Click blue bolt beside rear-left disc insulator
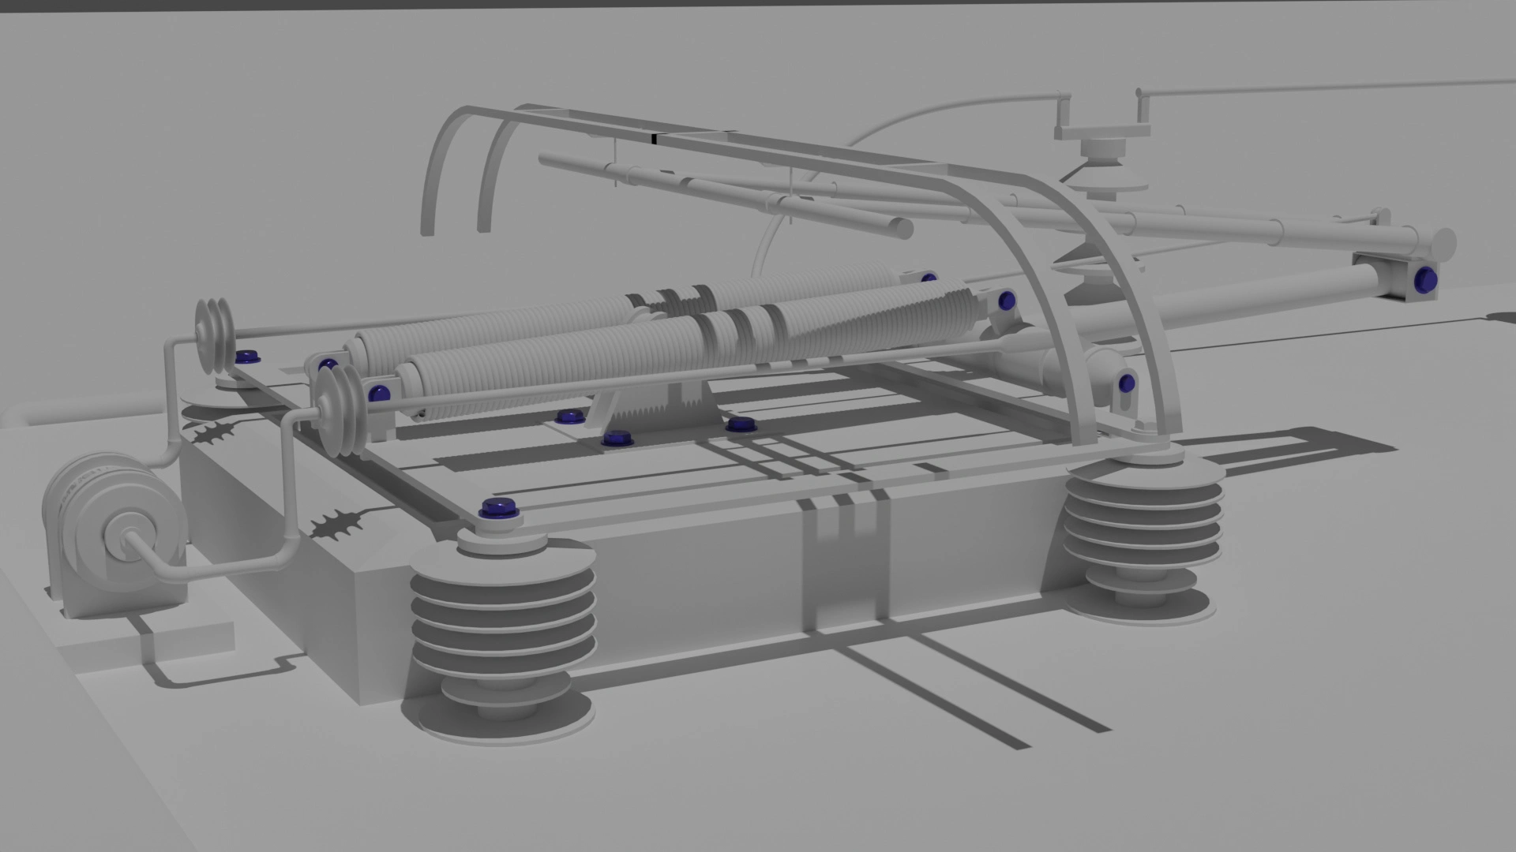This screenshot has width=1516, height=852. [249, 357]
